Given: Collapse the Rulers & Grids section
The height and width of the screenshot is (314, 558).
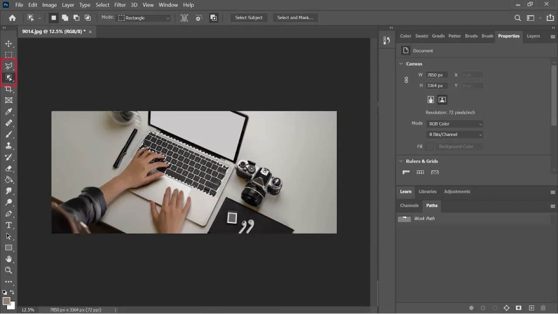Looking at the screenshot, I should point(401,161).
